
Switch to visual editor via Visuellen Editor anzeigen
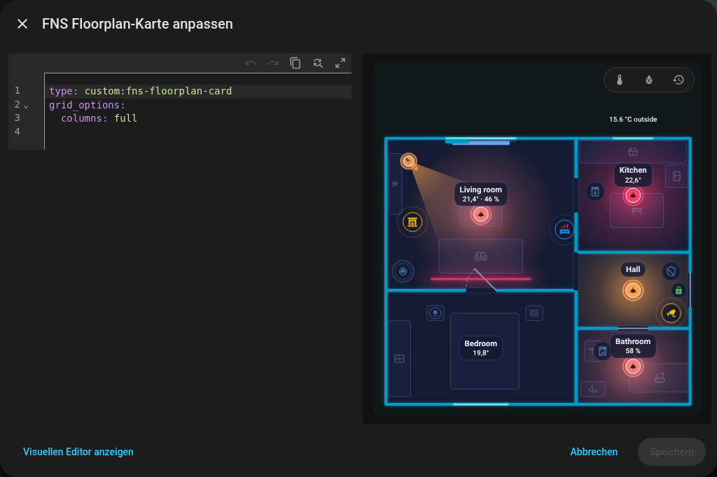coord(78,452)
